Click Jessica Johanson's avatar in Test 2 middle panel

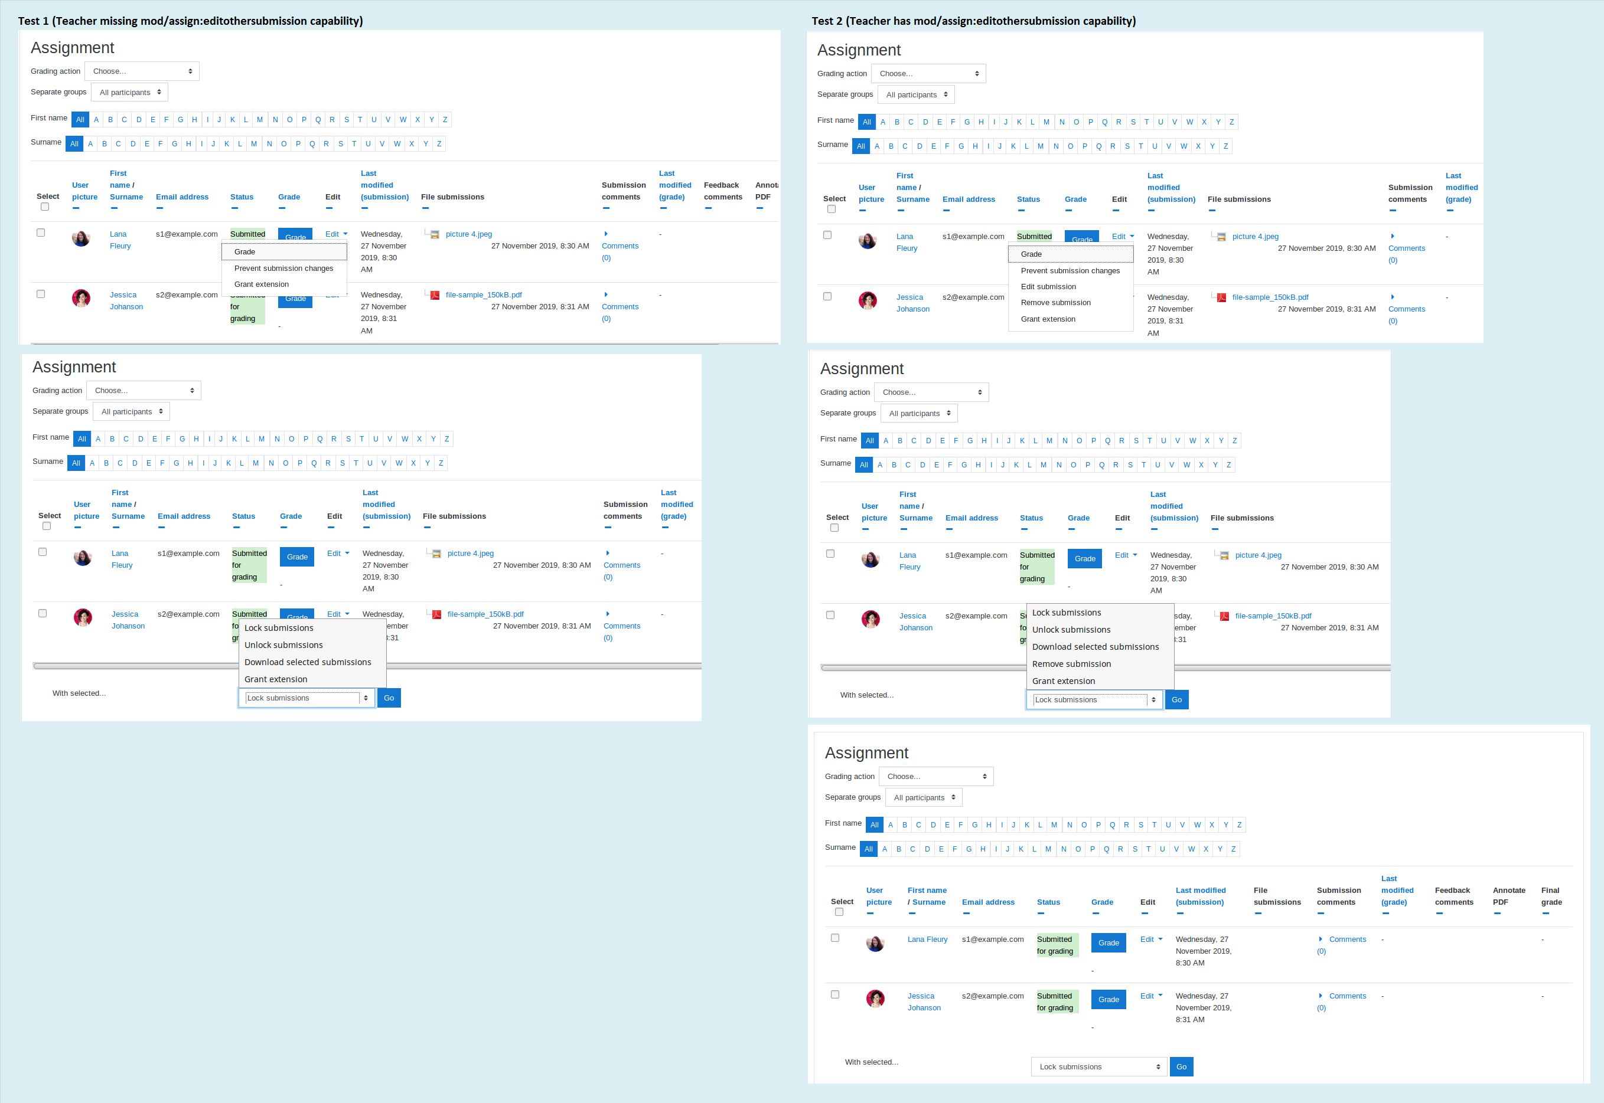871,619
